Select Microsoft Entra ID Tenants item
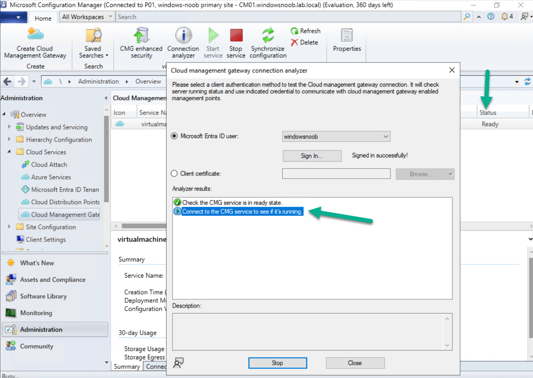This screenshot has height=378, width=533. (x=60, y=189)
